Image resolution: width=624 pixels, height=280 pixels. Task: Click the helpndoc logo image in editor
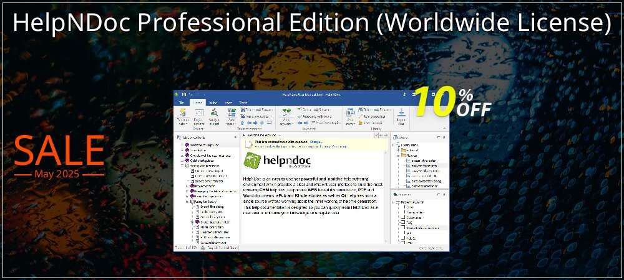pyautogui.click(x=277, y=161)
